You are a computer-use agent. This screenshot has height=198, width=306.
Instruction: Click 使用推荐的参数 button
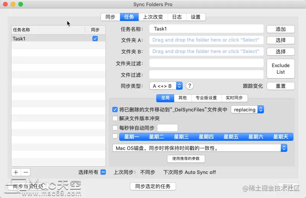coord(186,159)
